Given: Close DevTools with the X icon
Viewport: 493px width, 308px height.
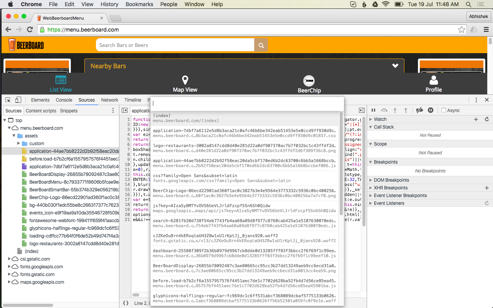Looking at the screenshot, I should pos(487,100).
